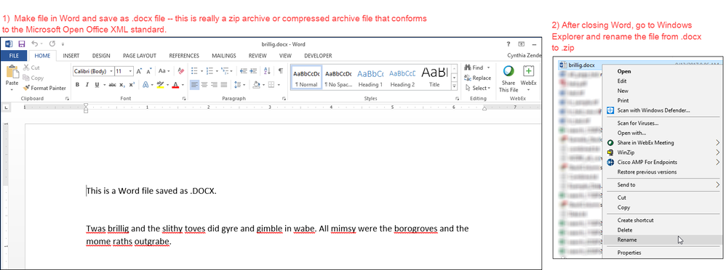Click the Clear All Formatting eraser icon
Viewport: 726px width, 270px height.
coord(180,71)
